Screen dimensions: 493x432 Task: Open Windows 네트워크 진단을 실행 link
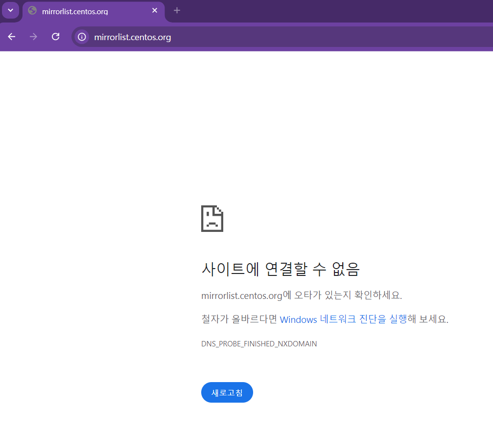(343, 319)
